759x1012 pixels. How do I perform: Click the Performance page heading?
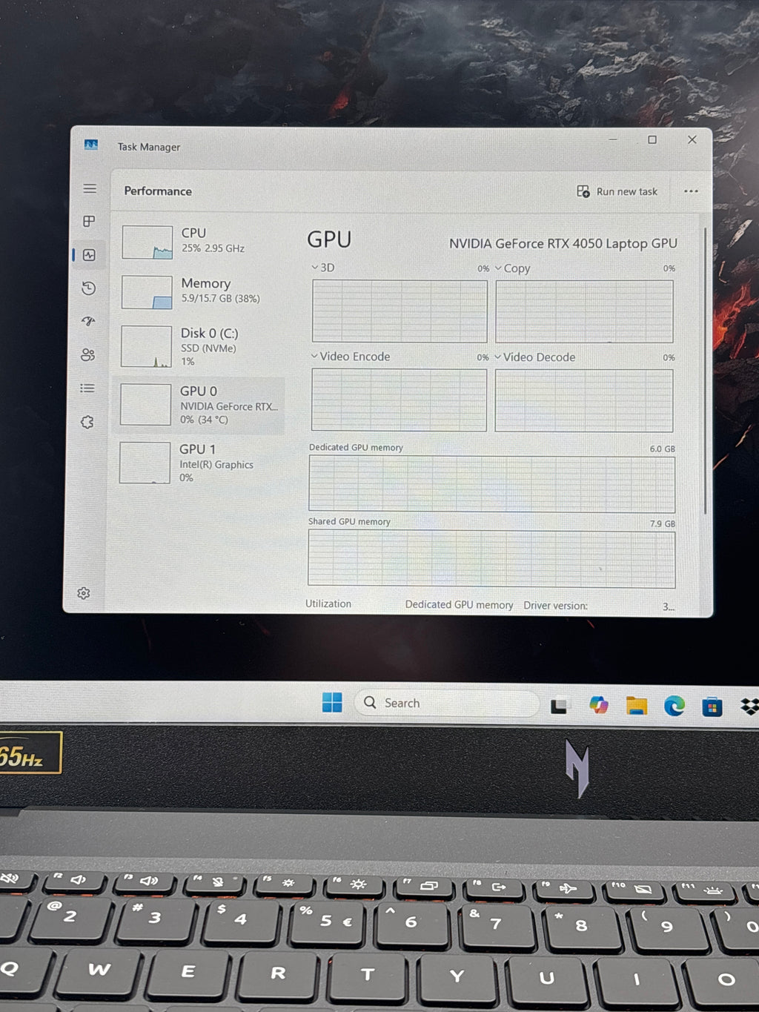tap(158, 191)
